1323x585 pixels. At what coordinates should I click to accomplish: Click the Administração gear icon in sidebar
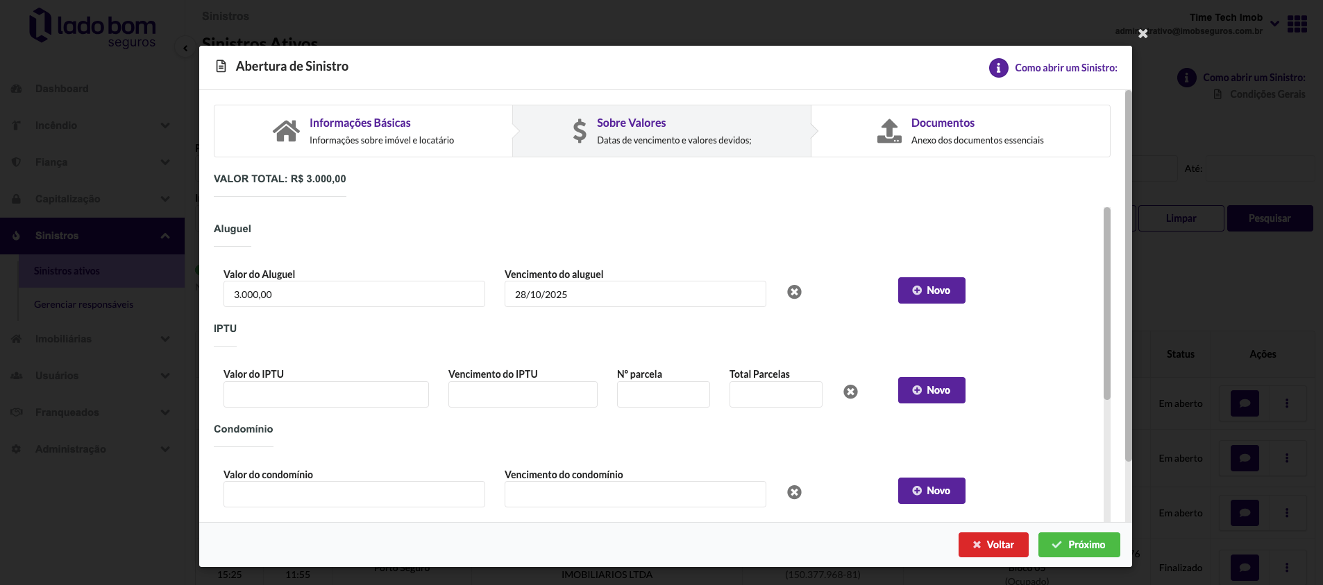(x=17, y=449)
